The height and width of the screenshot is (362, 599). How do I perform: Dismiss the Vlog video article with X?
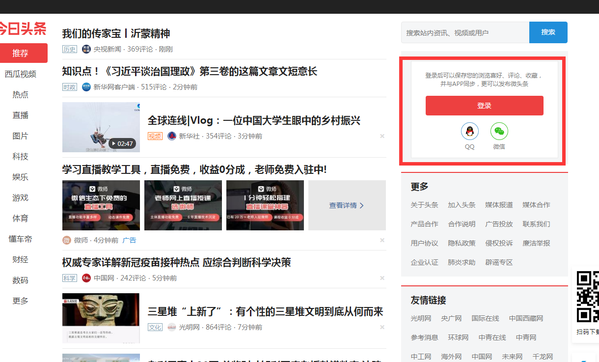tap(382, 136)
